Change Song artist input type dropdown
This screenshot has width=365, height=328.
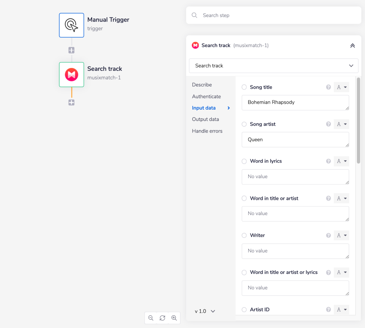click(341, 124)
